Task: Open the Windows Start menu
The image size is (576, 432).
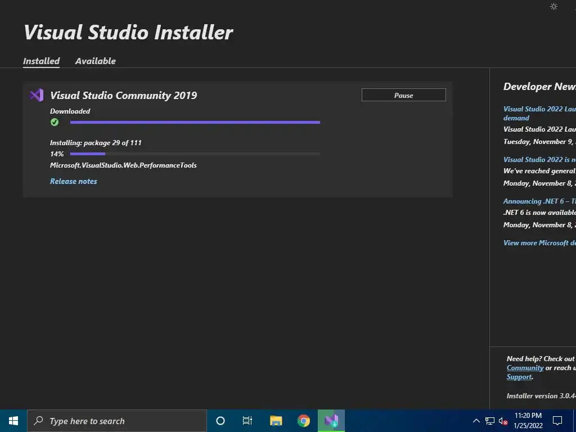Action: pos(13,421)
